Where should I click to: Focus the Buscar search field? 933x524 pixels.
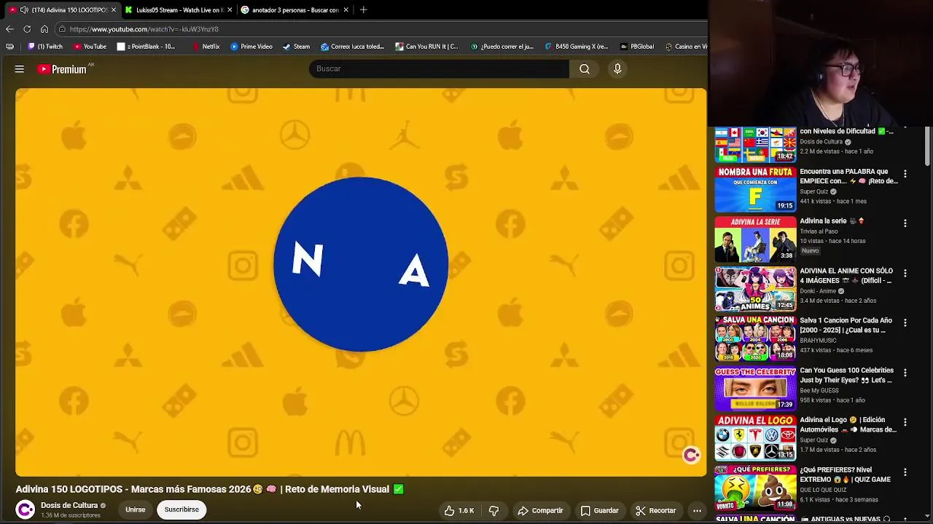[440, 68]
